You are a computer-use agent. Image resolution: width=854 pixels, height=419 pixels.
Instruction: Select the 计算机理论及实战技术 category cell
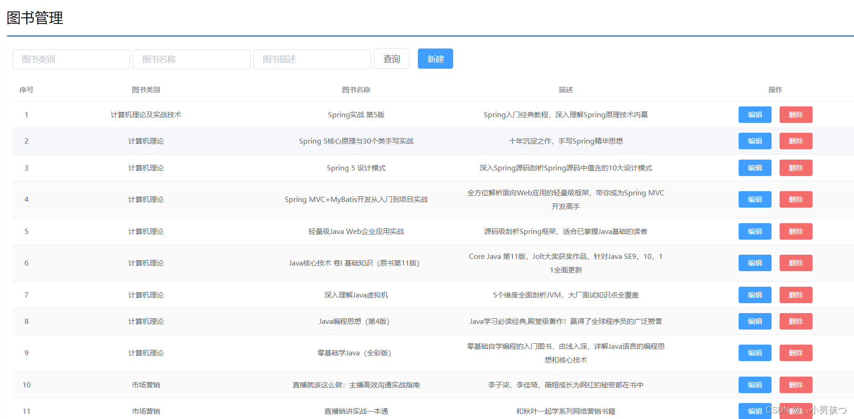pyautogui.click(x=146, y=115)
